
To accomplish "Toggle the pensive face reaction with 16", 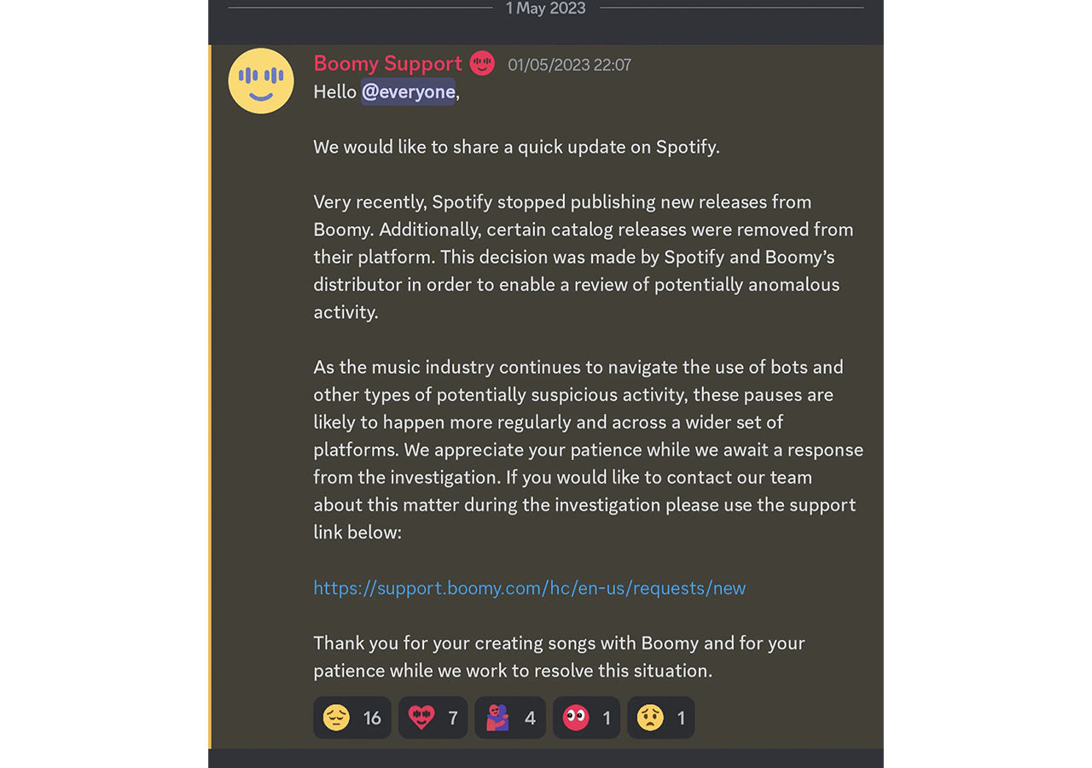I will 351,718.
